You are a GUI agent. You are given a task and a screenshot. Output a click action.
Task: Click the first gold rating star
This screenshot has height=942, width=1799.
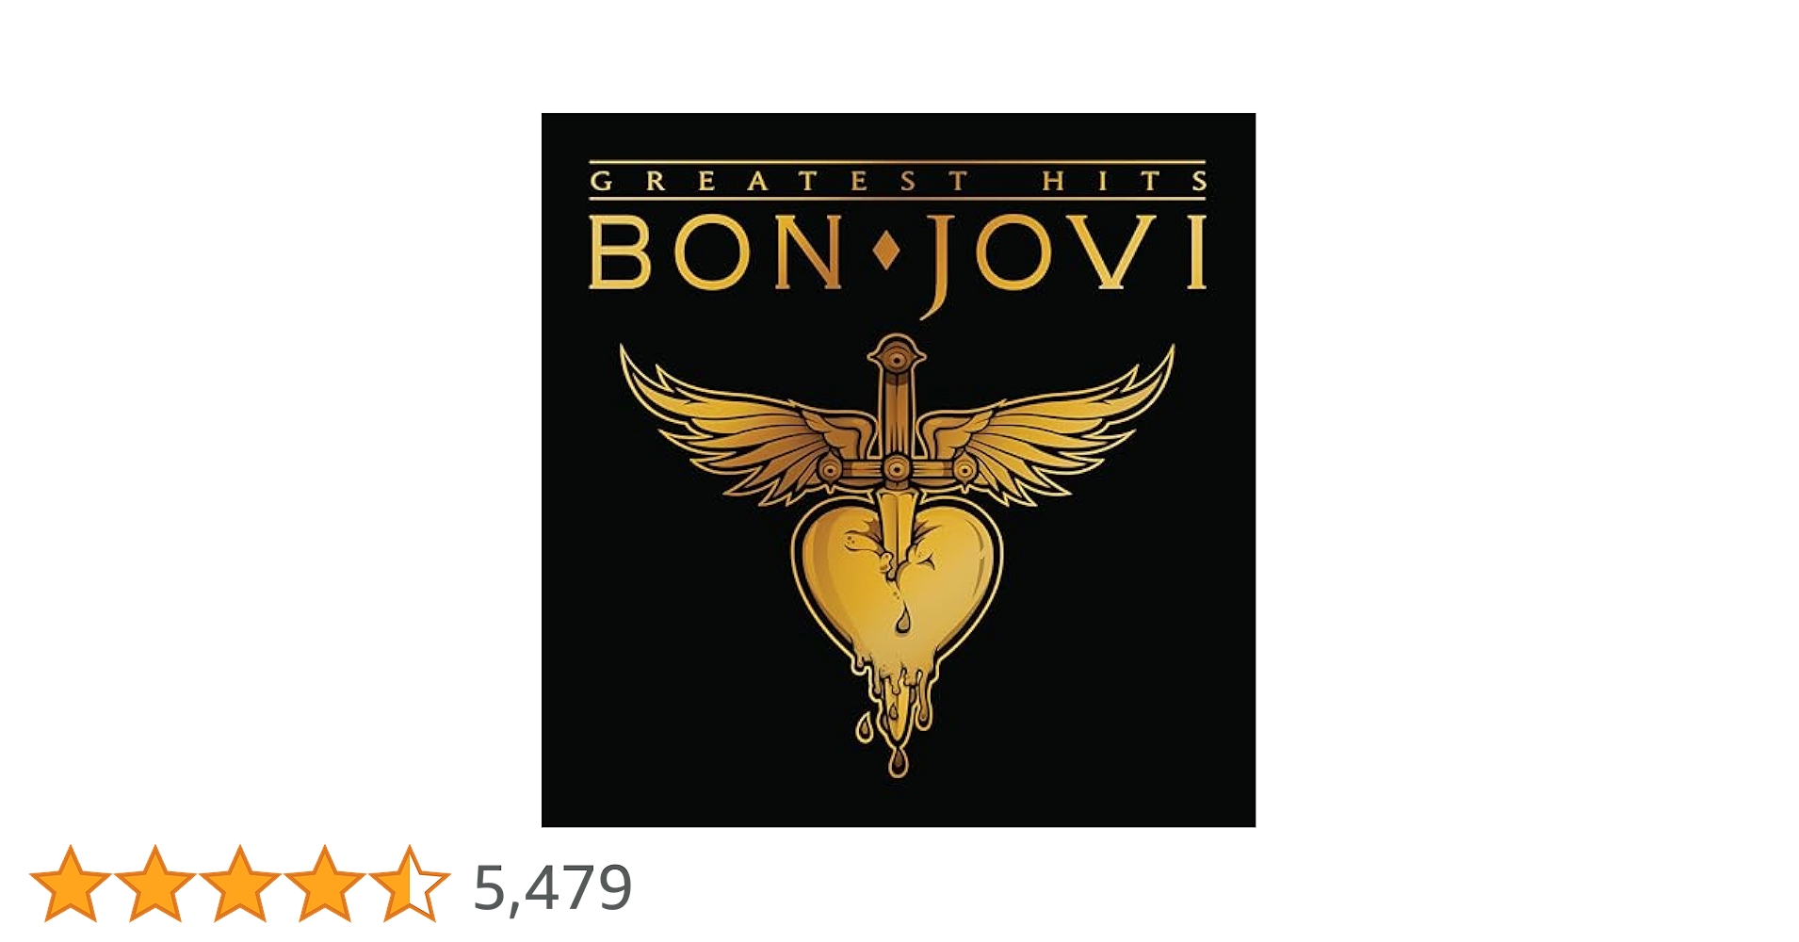(x=70, y=883)
